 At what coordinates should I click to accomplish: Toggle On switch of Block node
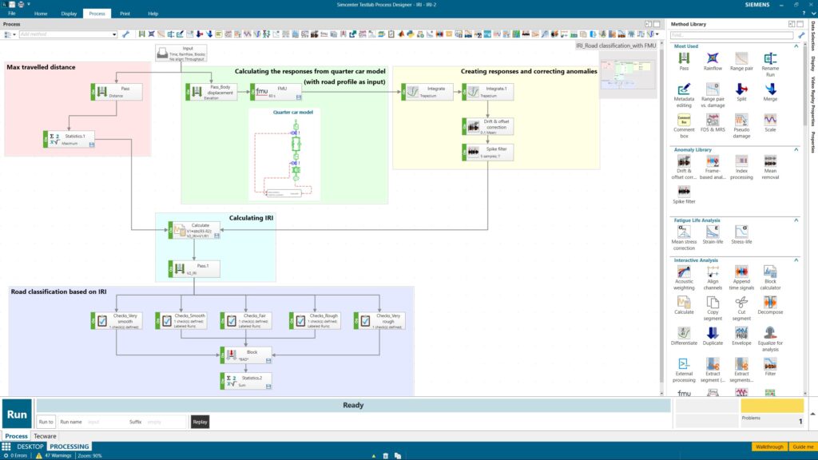coord(222,355)
